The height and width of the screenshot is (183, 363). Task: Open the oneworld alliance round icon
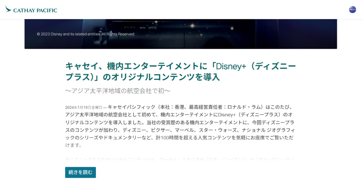352,10
